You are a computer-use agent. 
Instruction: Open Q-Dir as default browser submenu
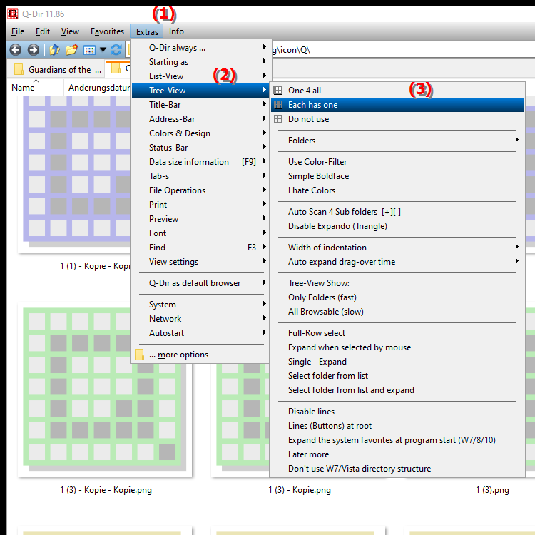pyautogui.click(x=200, y=283)
